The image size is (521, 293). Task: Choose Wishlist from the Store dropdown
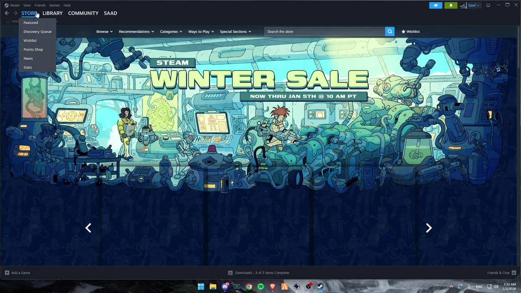pos(37,40)
